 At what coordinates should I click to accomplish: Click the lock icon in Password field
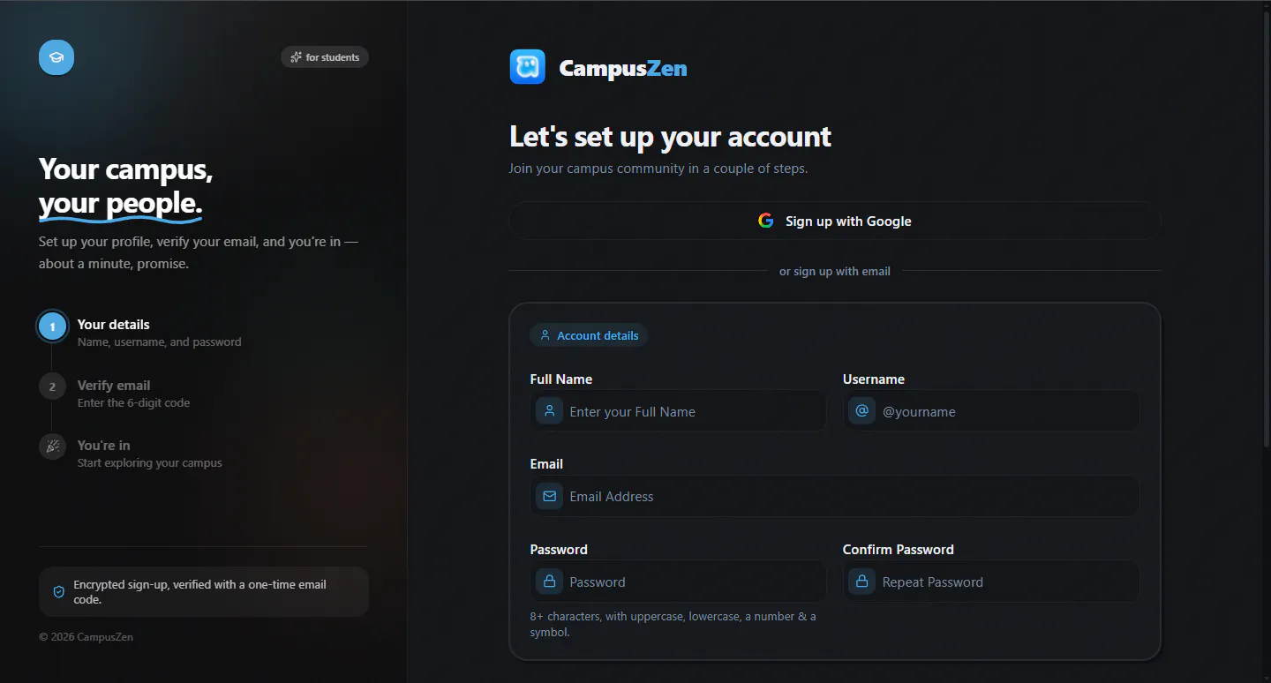tap(549, 582)
